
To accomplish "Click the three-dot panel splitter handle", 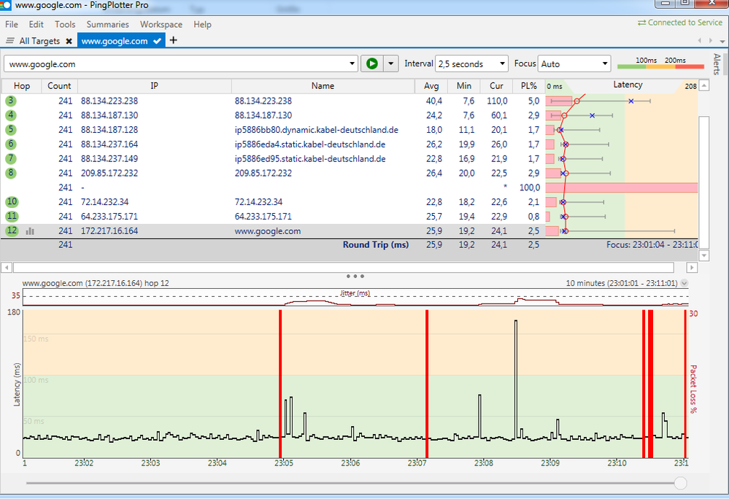I will pyautogui.click(x=355, y=276).
